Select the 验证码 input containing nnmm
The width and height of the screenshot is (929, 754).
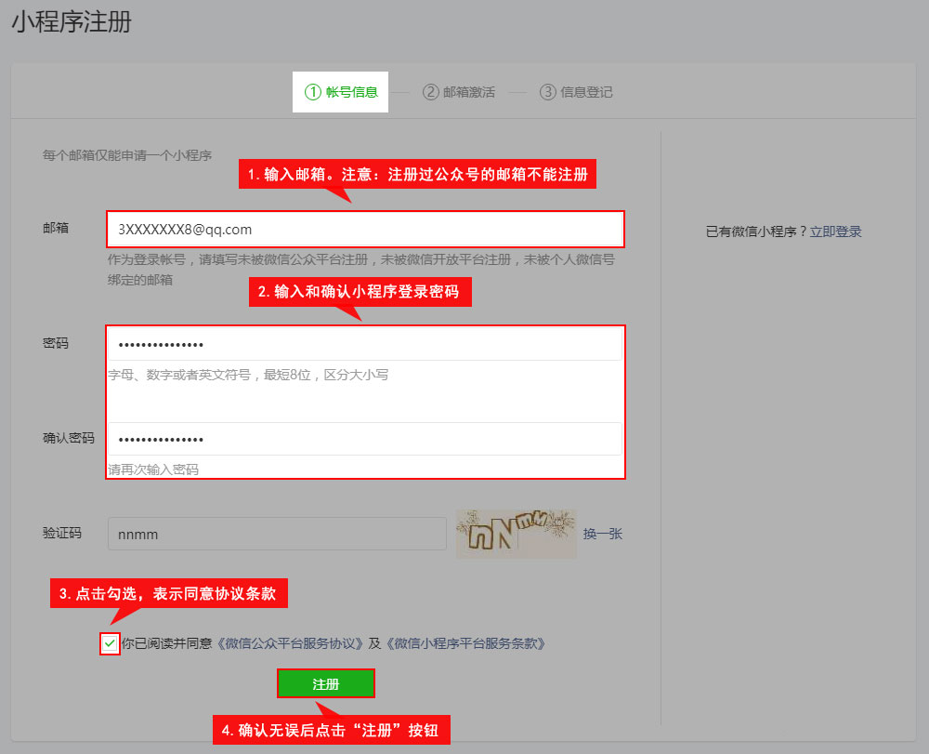[x=277, y=534]
